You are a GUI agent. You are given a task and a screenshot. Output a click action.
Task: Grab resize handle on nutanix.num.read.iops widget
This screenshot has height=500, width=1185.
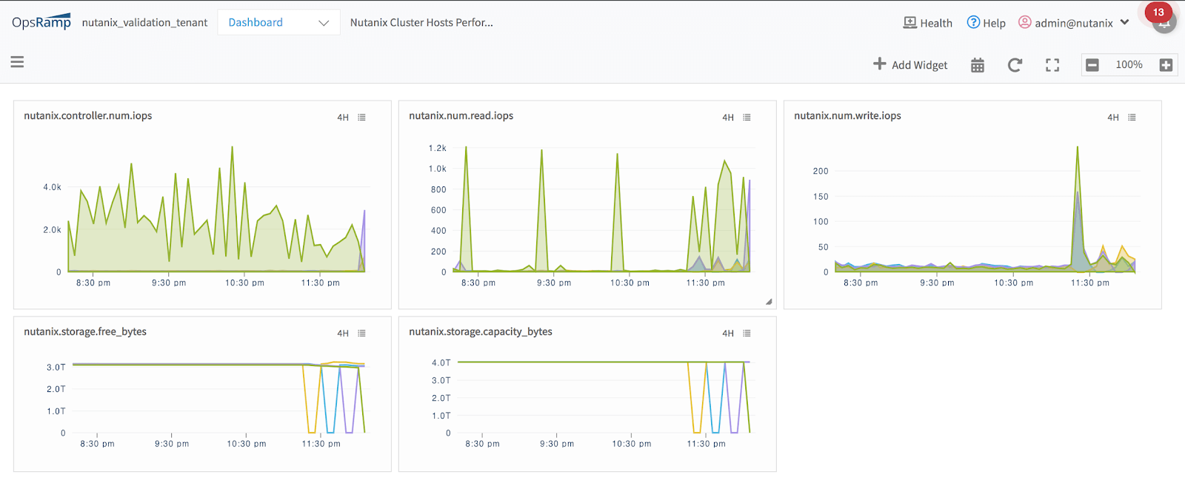coord(769,302)
